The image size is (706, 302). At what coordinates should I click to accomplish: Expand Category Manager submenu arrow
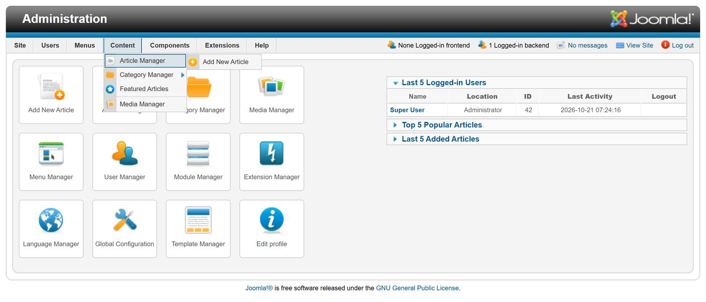pos(183,75)
